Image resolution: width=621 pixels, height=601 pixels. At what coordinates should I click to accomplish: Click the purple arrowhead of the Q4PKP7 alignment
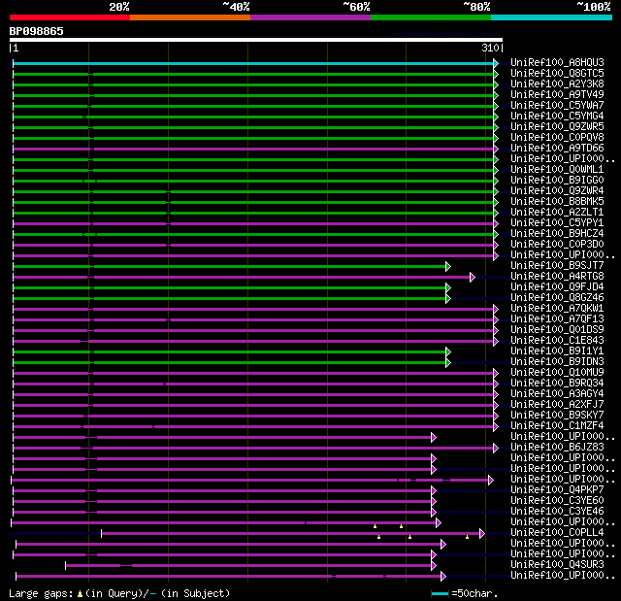434,491
